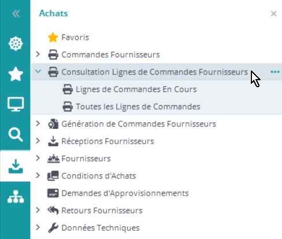
Task: Open the ship wheel navigation icon
Action: point(16,43)
